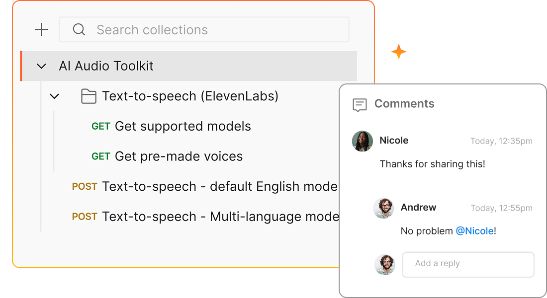Click the ElevenLabs folder icon
The image size is (547, 298).
pos(89,96)
